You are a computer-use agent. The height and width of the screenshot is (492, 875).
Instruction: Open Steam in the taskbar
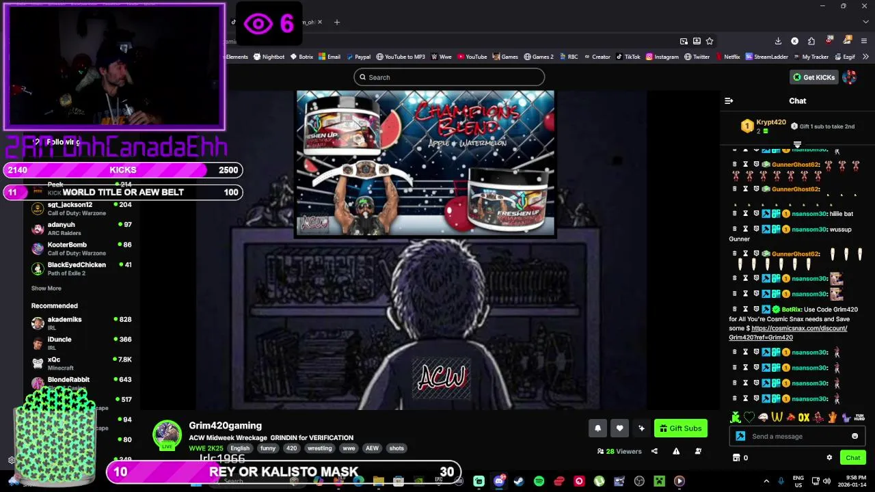(519, 481)
